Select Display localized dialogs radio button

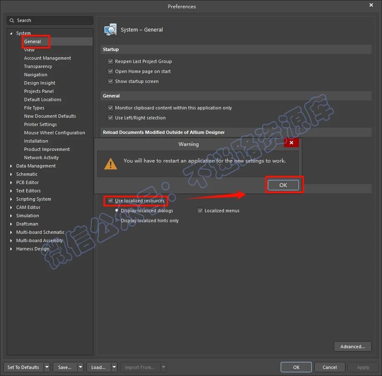[x=117, y=211]
